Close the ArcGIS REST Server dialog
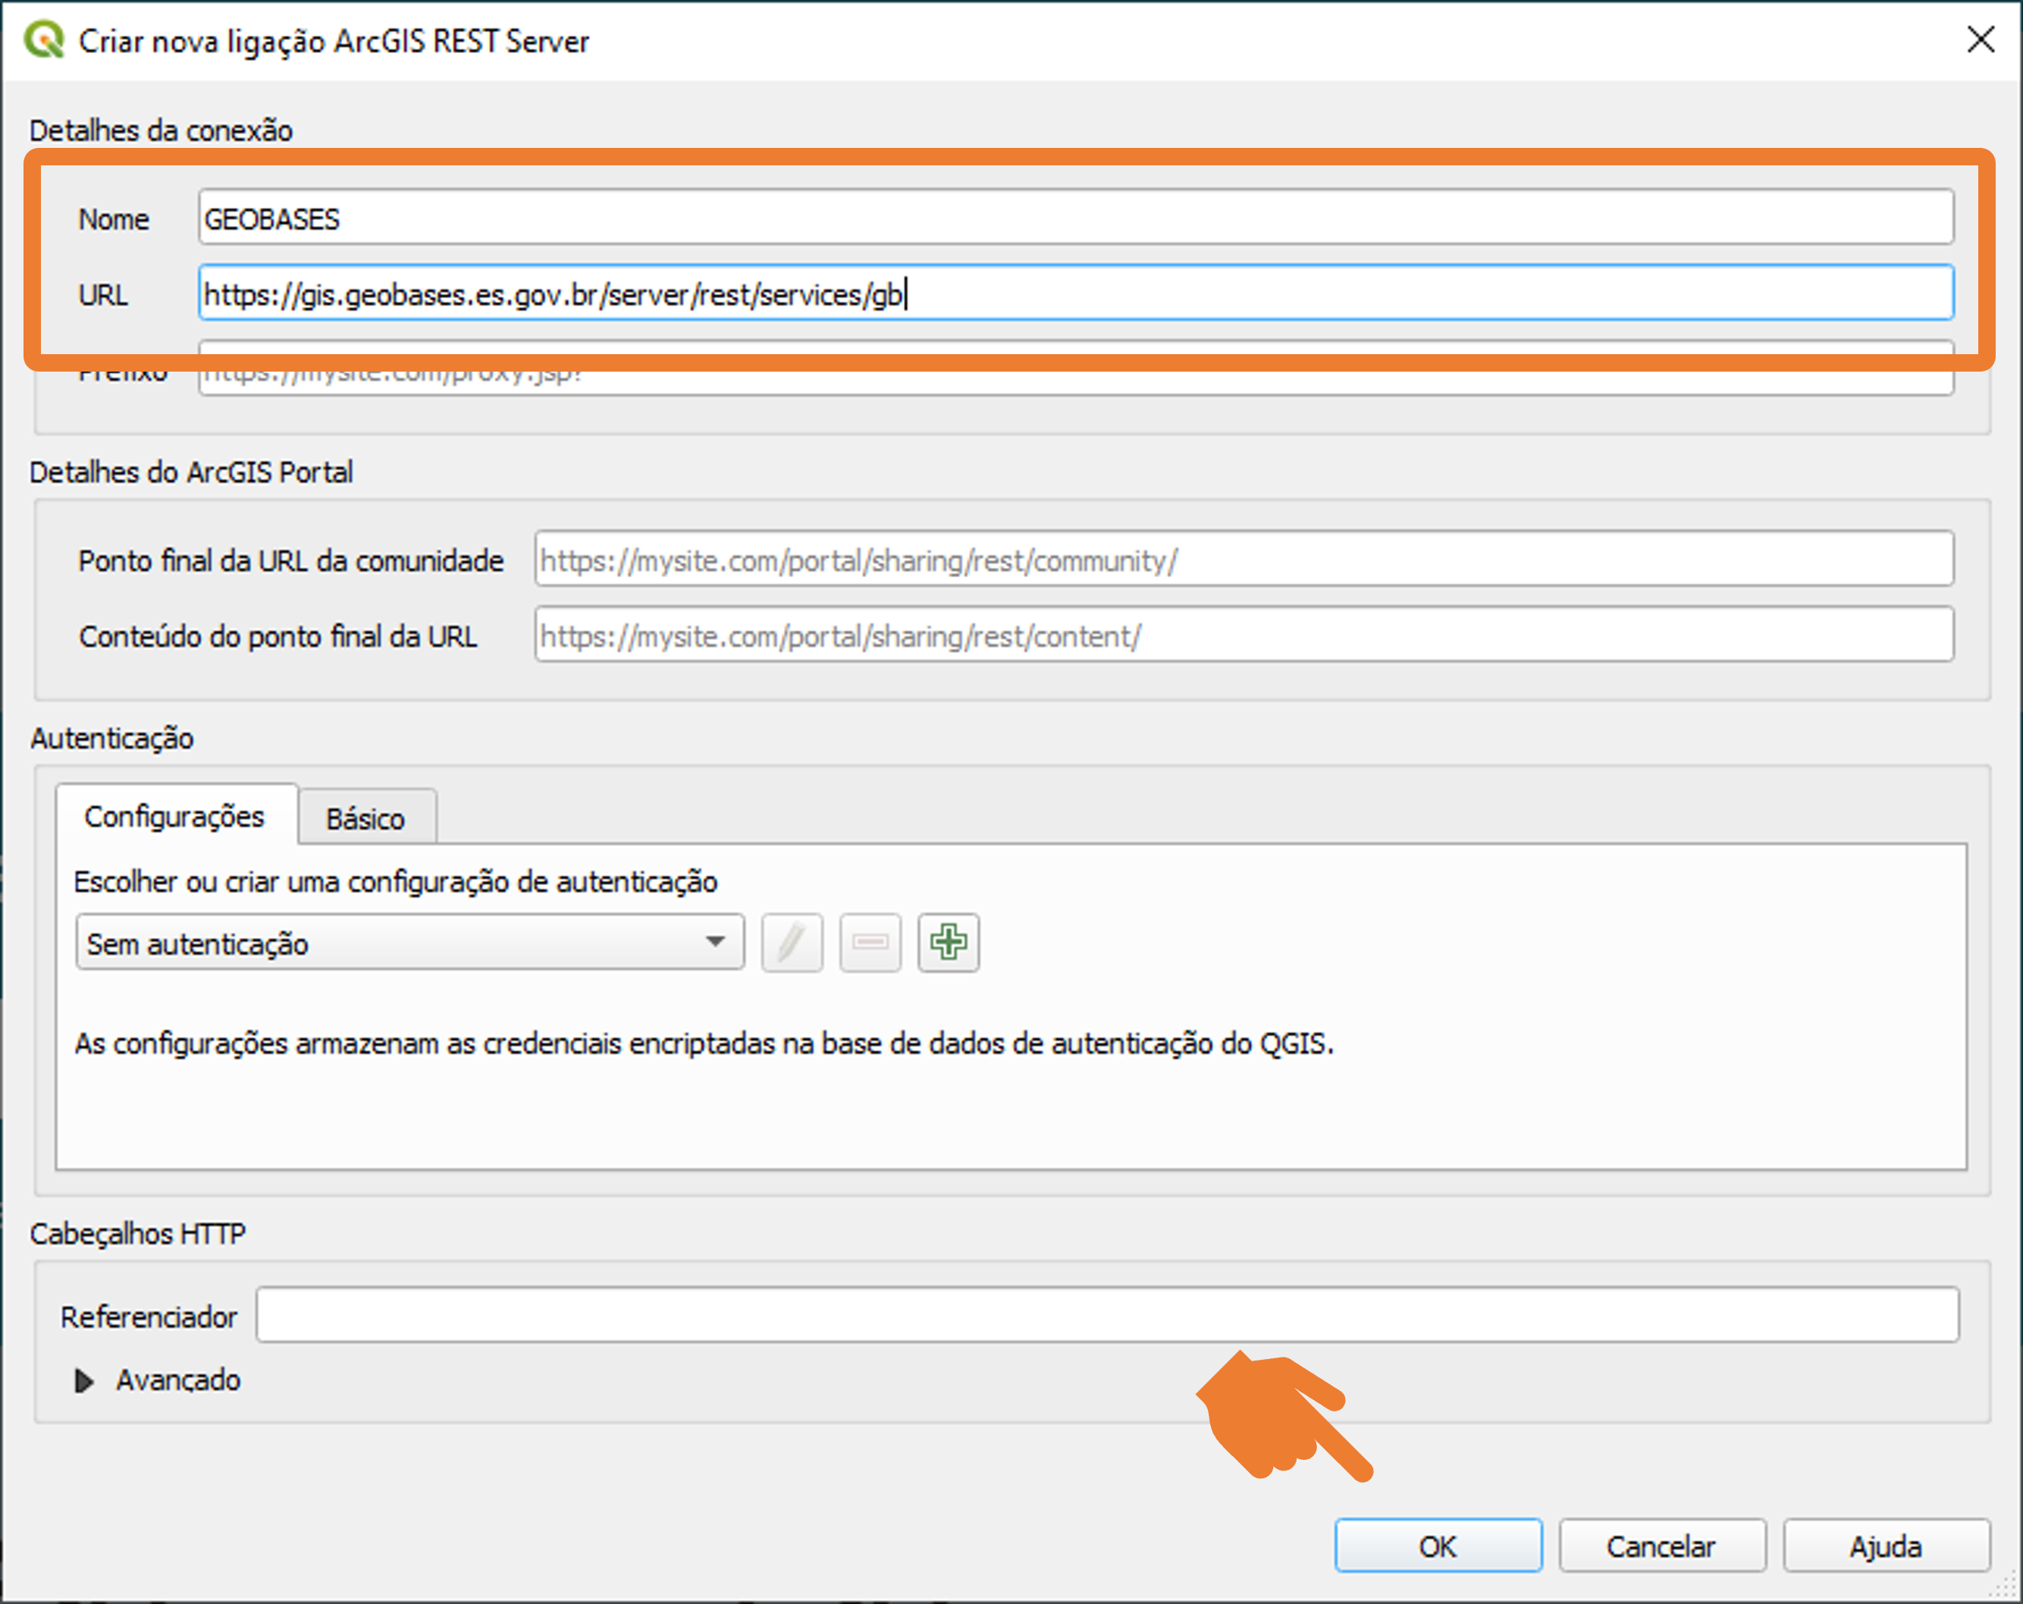Viewport: 2023px width, 1604px height. pos(1980,39)
